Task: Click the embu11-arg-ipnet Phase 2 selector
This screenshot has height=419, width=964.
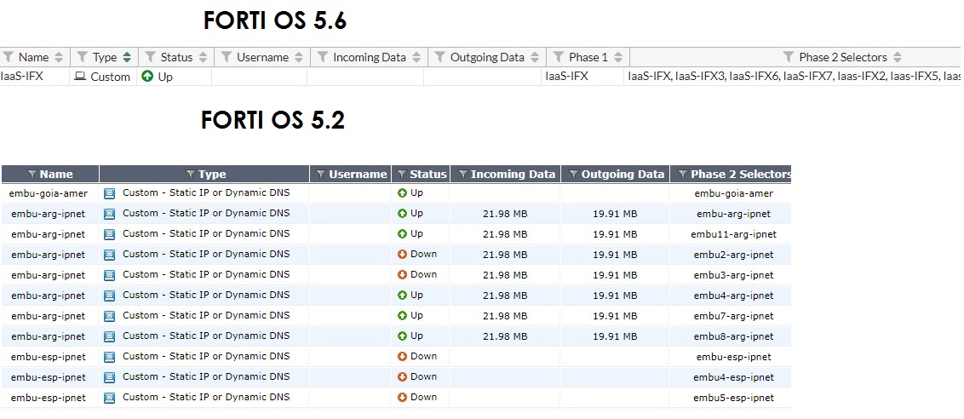Action: click(733, 234)
